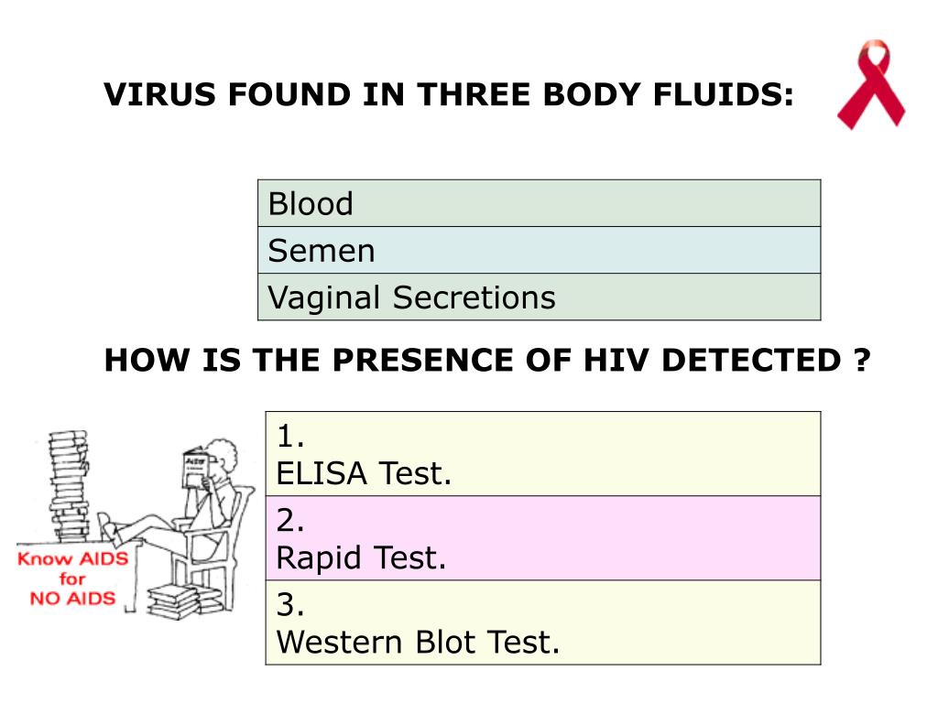Select the Vaginal Secretions table row
Image resolution: width=938 pixels, height=703 pixels.
tap(539, 297)
